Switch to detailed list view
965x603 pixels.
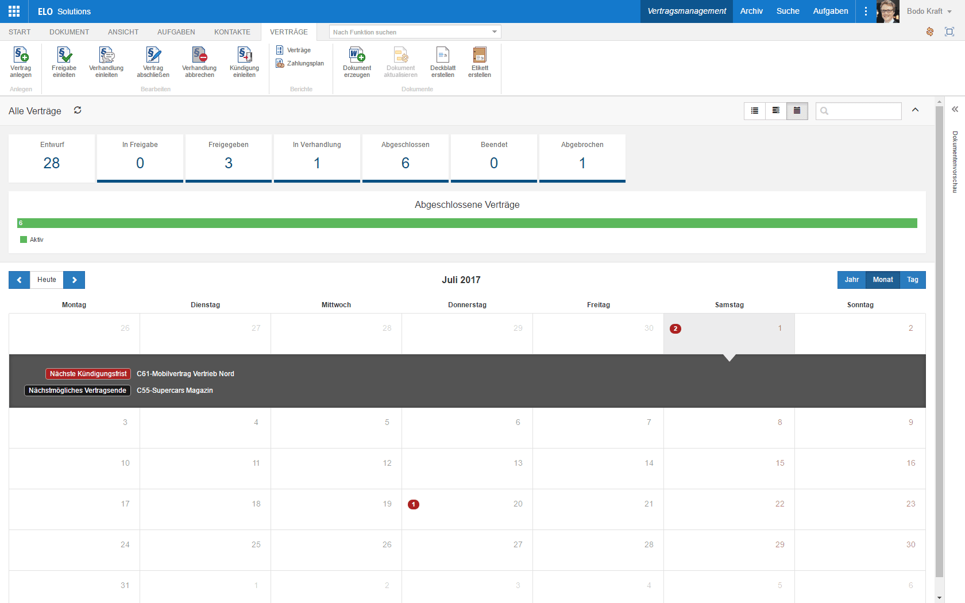[776, 111]
